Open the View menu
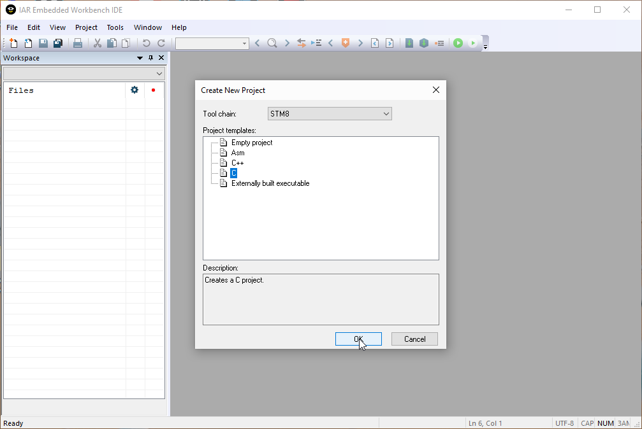This screenshot has height=429, width=642. [57, 27]
